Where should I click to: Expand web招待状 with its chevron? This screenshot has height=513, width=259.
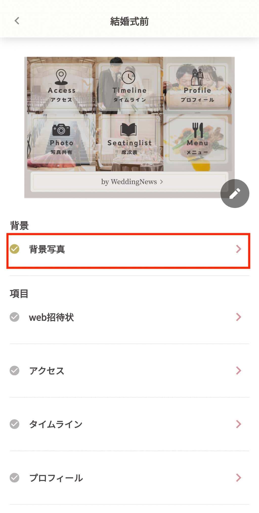tap(239, 317)
